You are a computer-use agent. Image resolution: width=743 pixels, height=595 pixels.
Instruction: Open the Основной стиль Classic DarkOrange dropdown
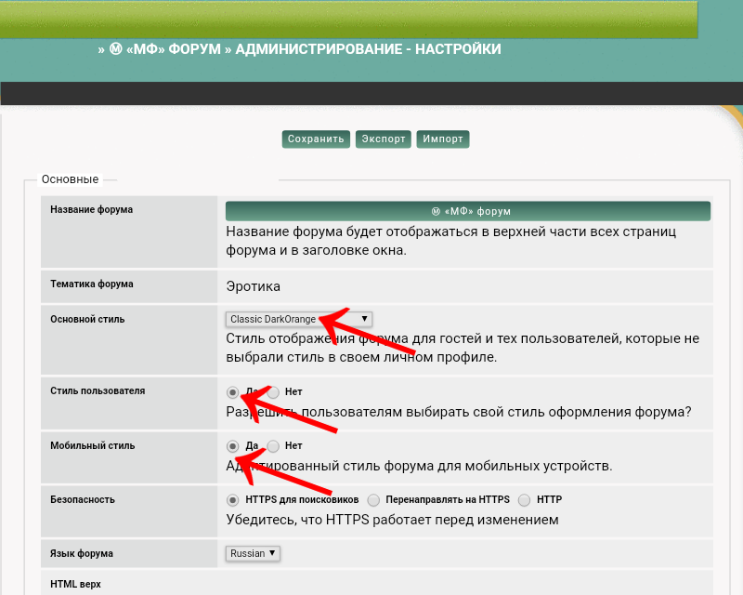pos(299,319)
